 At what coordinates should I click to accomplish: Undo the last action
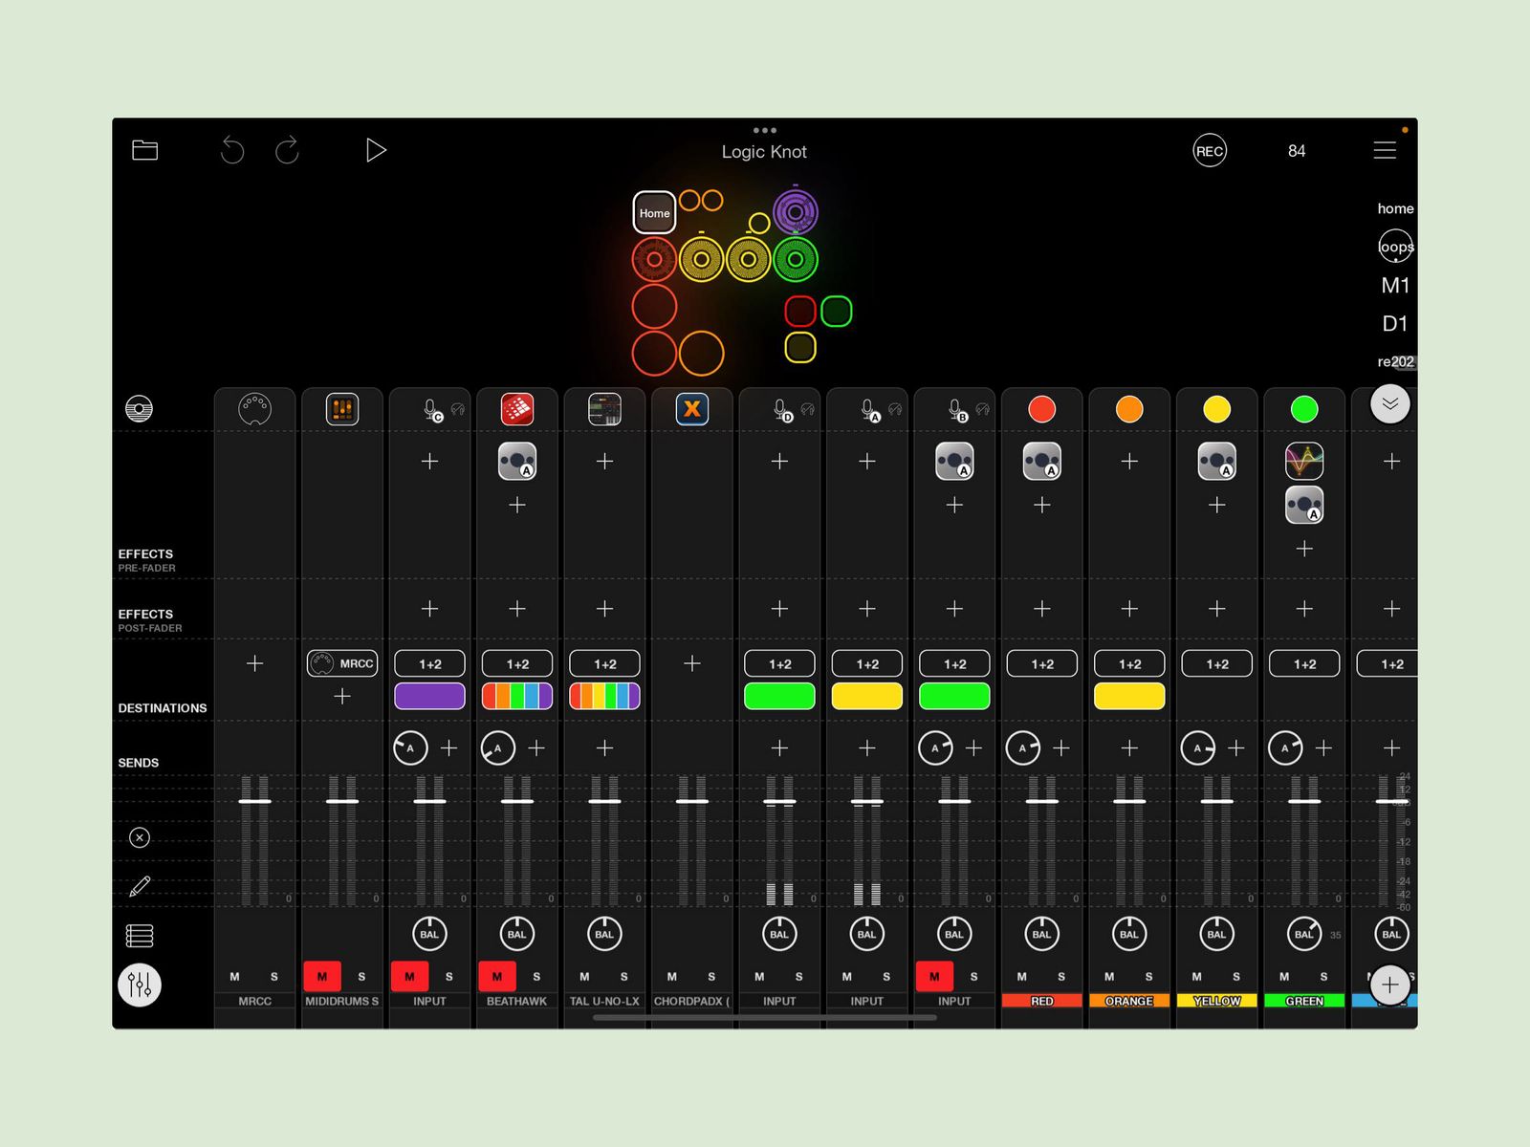(232, 150)
